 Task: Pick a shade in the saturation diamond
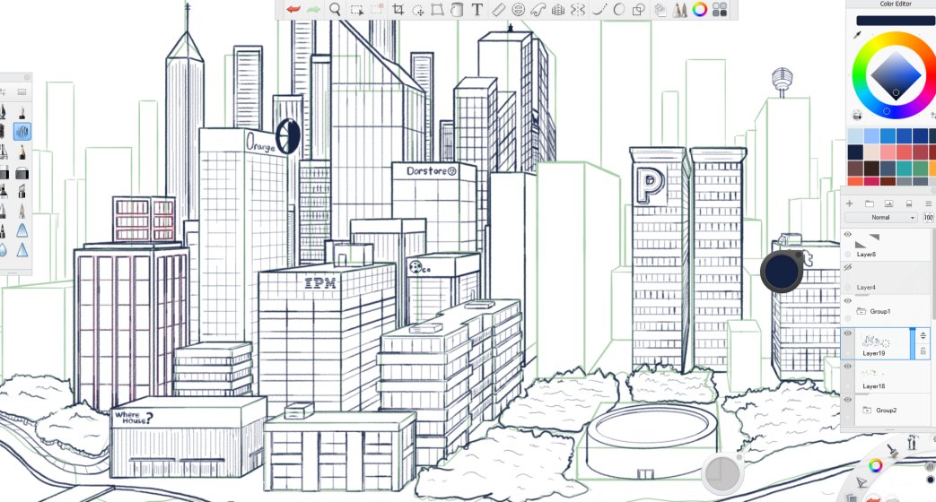click(x=896, y=75)
